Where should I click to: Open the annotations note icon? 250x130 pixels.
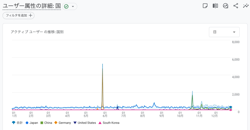click(x=205, y=6)
